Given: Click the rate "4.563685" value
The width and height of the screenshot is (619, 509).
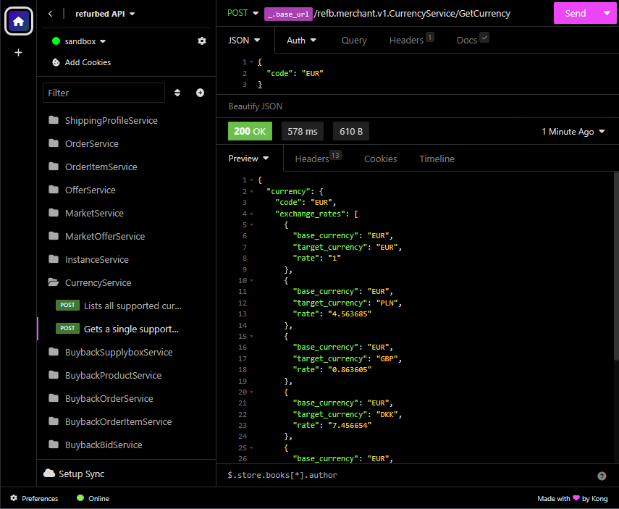Looking at the screenshot, I should (x=350, y=314).
